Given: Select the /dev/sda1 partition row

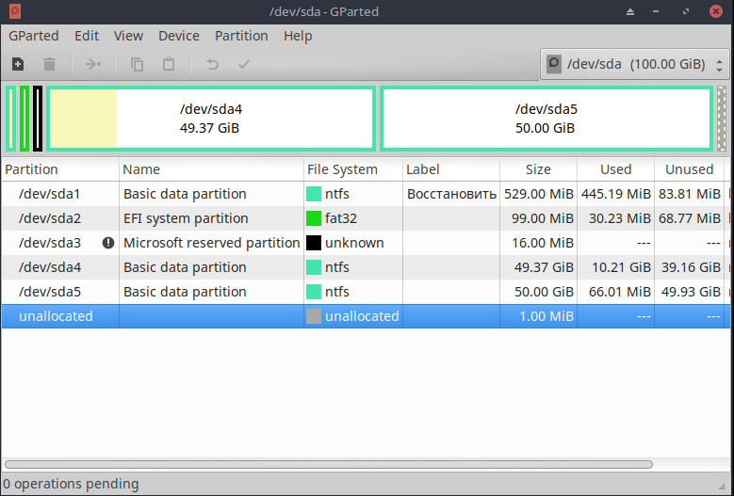Looking at the screenshot, I should point(366,194).
